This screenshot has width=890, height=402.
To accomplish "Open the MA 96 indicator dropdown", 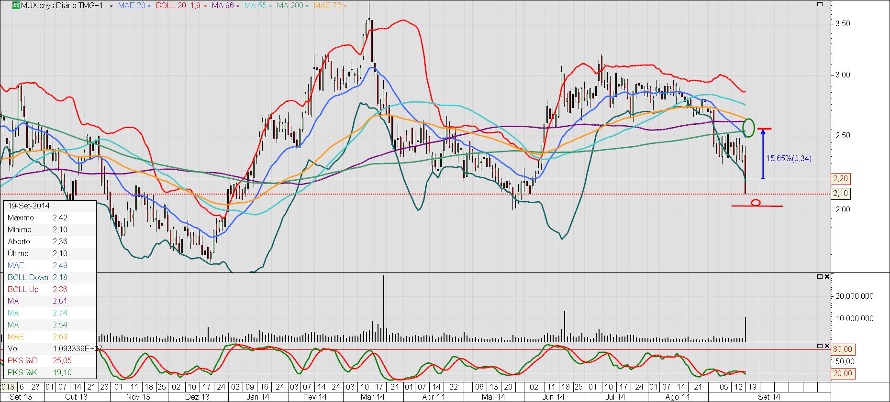I will pos(238,6).
